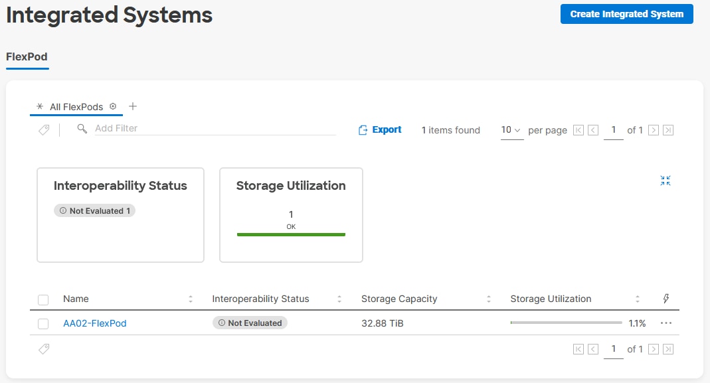The image size is (710, 383).
Task: Open the ellipsis menu for AA02-FlexPod row
Action: (x=666, y=323)
